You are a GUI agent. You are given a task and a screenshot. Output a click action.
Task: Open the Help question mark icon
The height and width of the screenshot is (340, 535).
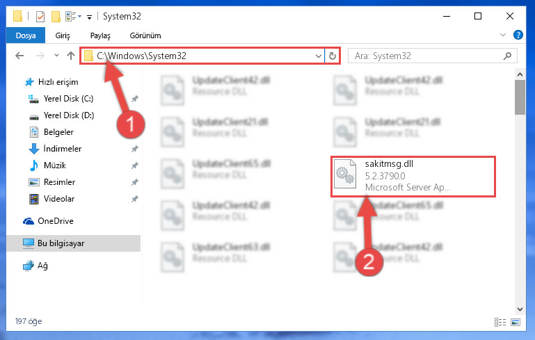[x=518, y=35]
